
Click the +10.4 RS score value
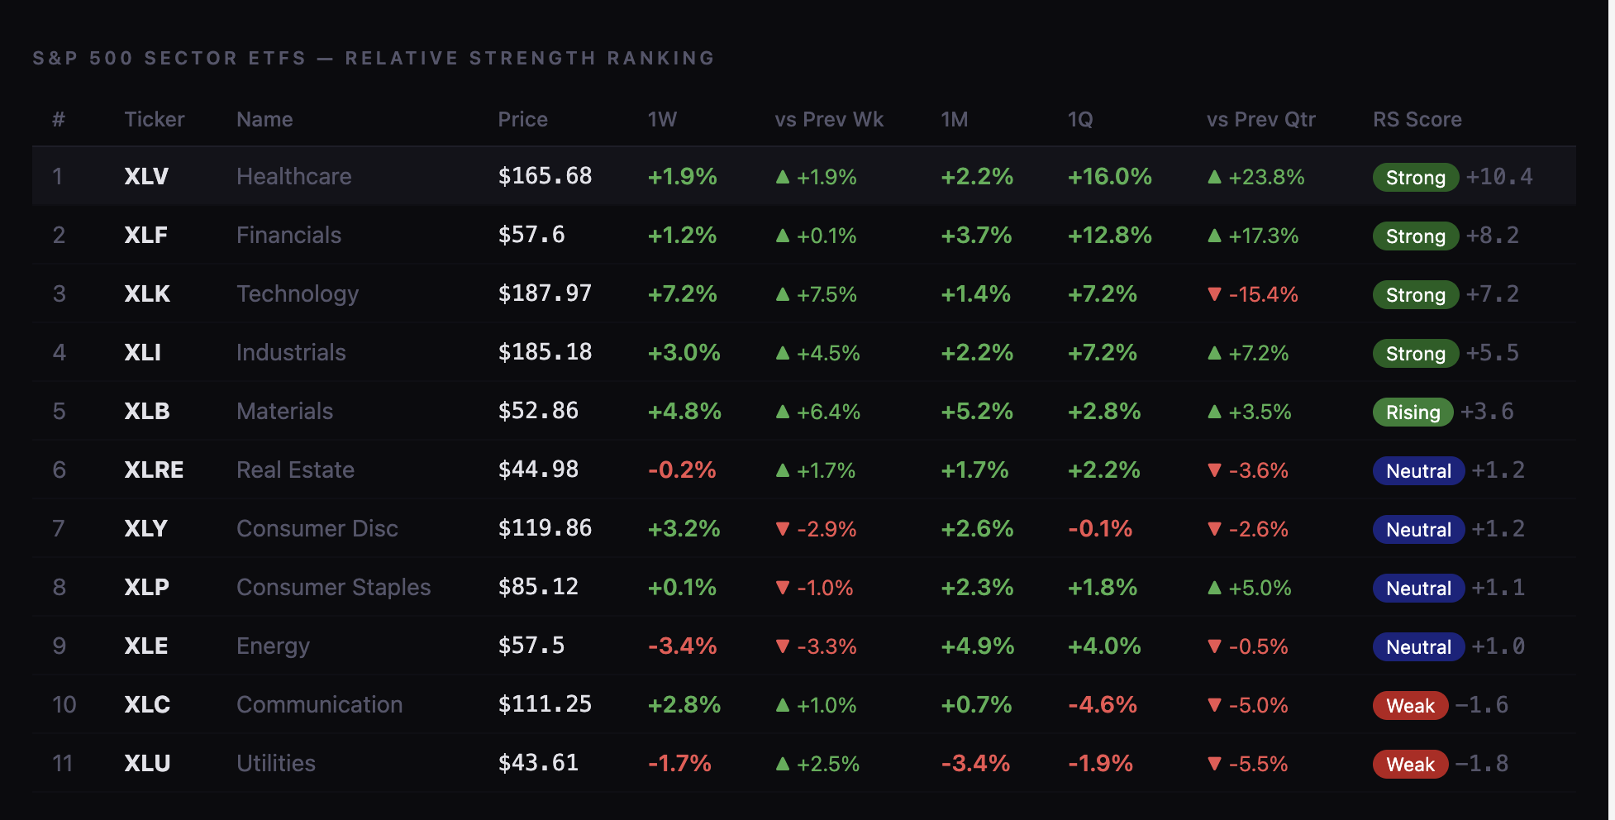[1499, 176]
